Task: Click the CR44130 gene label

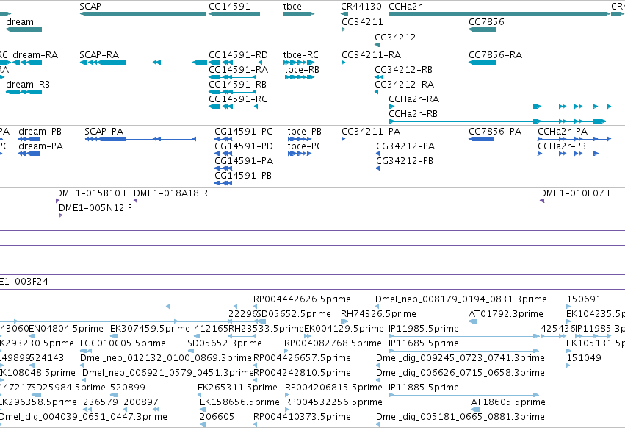Action: point(361,7)
